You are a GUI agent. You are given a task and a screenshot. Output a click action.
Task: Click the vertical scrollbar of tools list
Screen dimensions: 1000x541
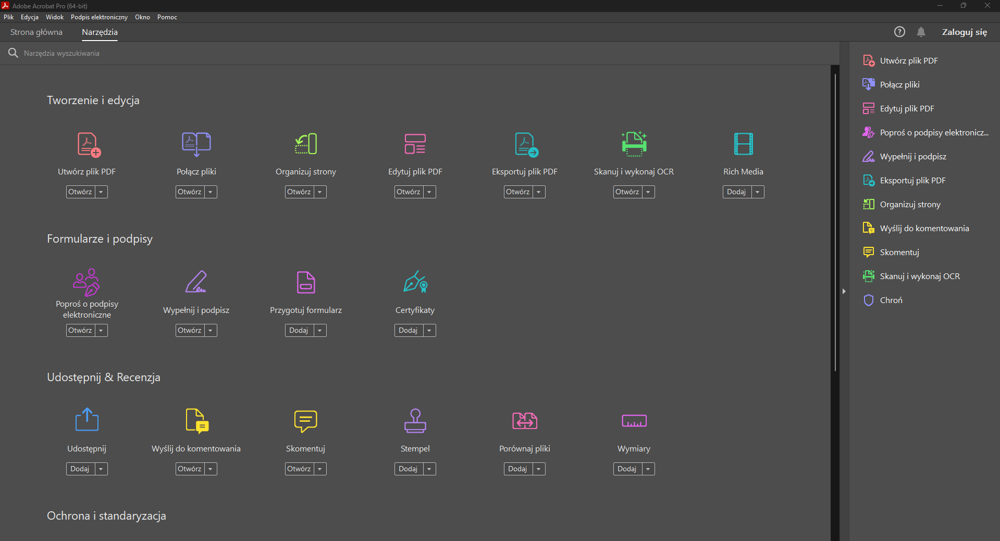pos(835,223)
